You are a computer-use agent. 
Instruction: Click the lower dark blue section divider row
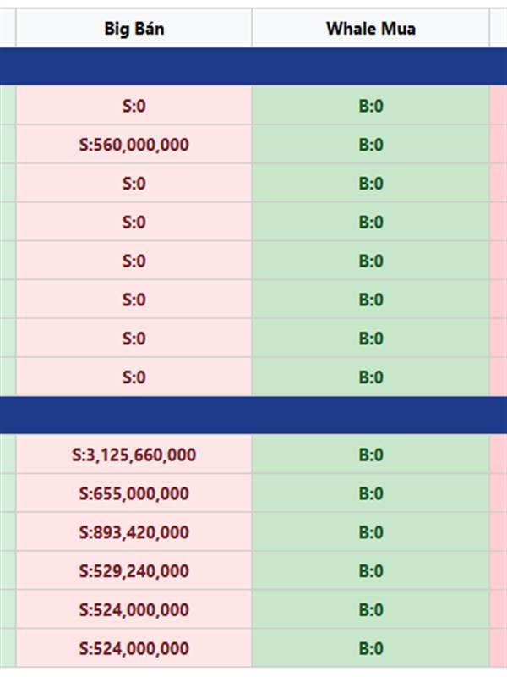pyautogui.click(x=253, y=416)
